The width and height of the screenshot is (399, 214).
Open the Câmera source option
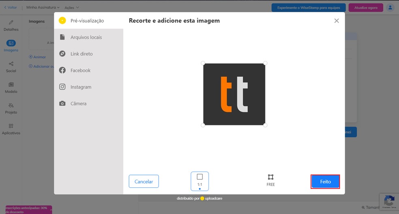88,103
